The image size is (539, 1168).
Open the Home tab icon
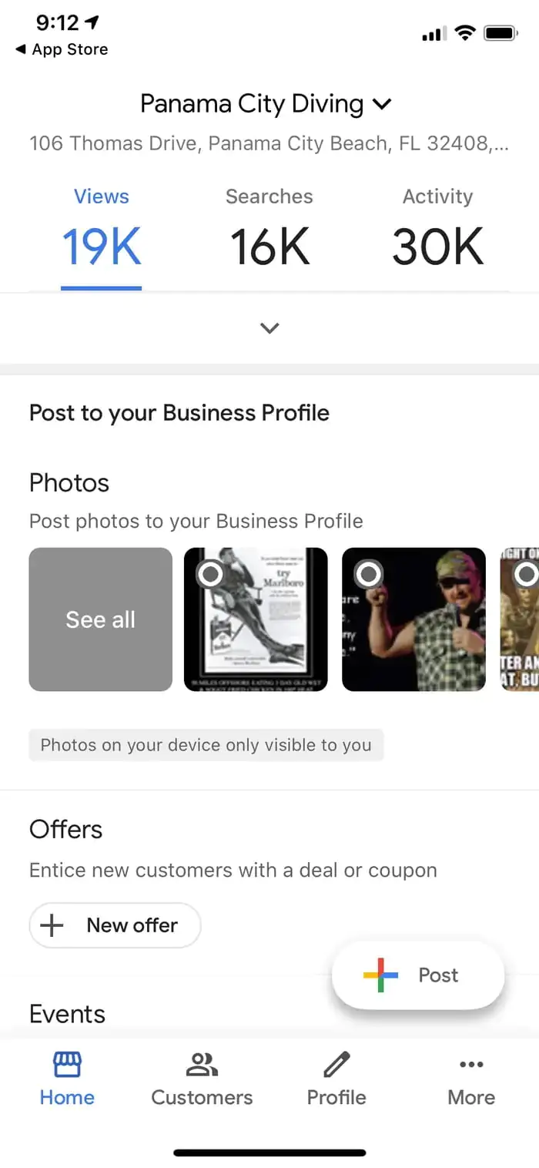(x=66, y=1063)
